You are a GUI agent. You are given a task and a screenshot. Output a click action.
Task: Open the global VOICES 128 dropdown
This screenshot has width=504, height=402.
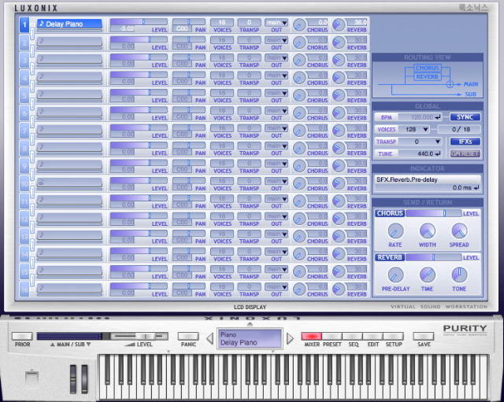(x=414, y=129)
